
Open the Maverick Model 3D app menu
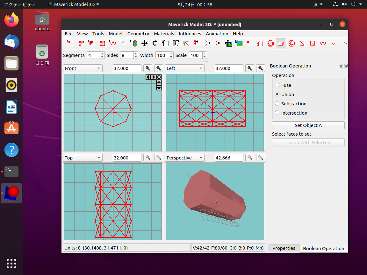[74, 4]
